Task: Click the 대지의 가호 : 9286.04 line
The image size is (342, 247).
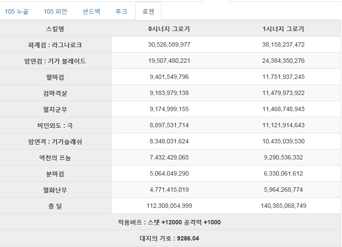Action: pos(169,238)
